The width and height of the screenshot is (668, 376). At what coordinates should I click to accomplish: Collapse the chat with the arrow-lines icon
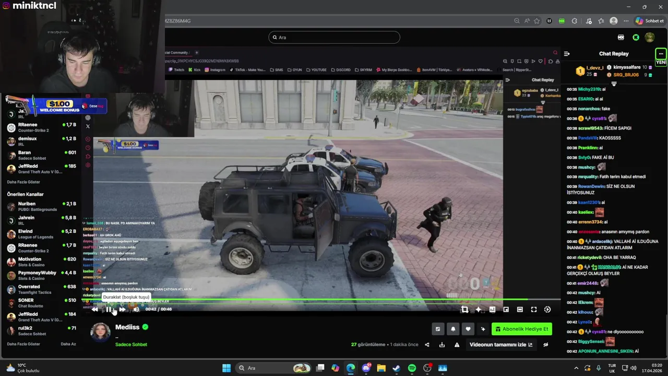(567, 54)
